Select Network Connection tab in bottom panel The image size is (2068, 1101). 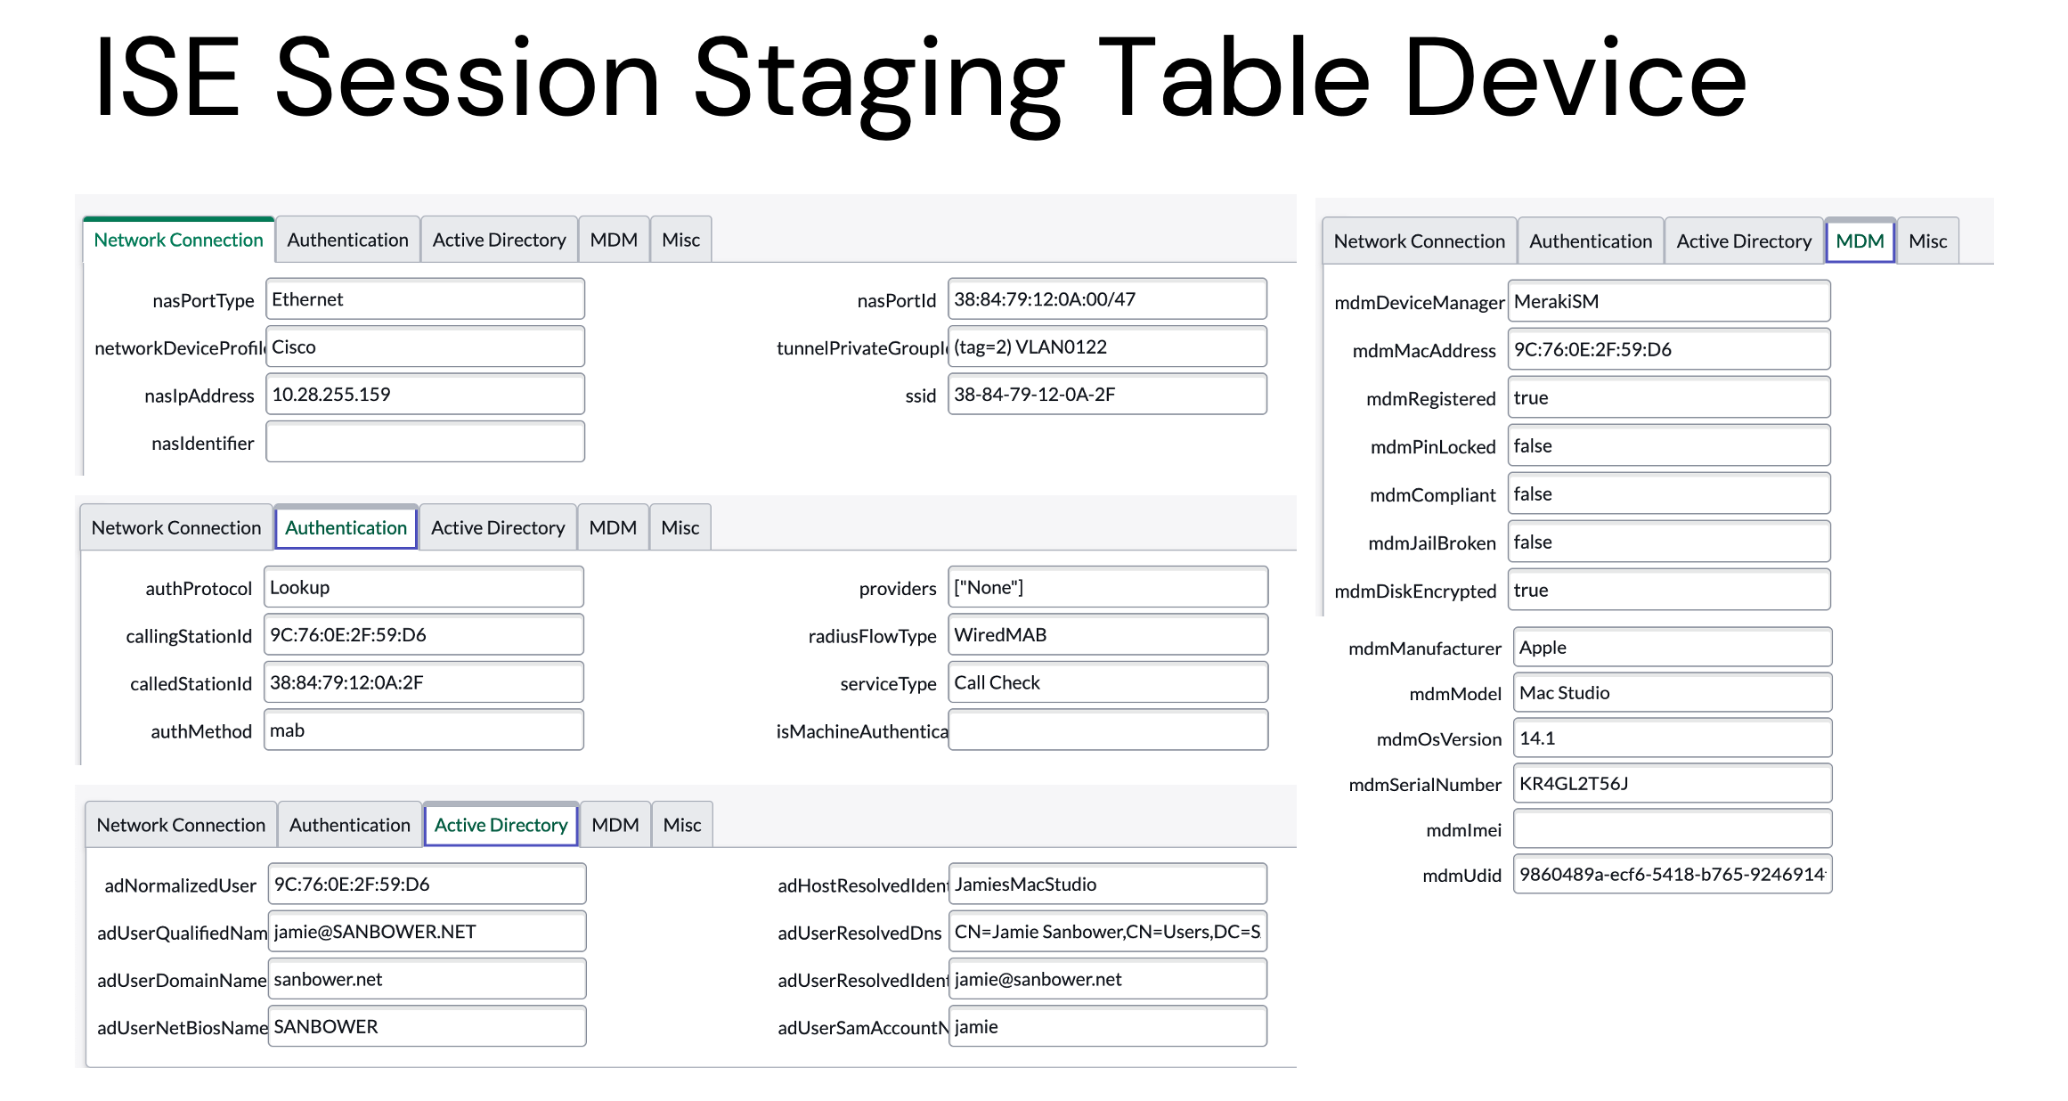[x=181, y=825]
